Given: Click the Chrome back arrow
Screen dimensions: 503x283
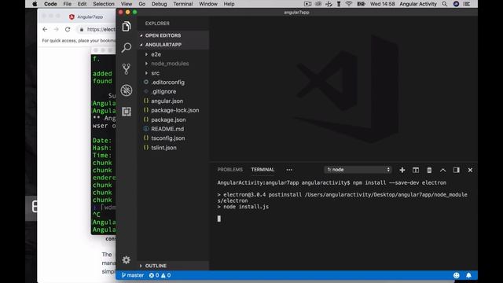Looking at the screenshot, I should coord(45,29).
